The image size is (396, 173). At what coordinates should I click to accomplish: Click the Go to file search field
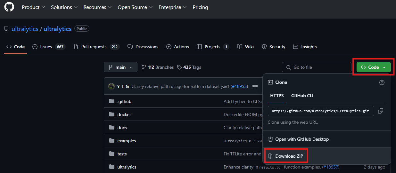[x=317, y=67]
